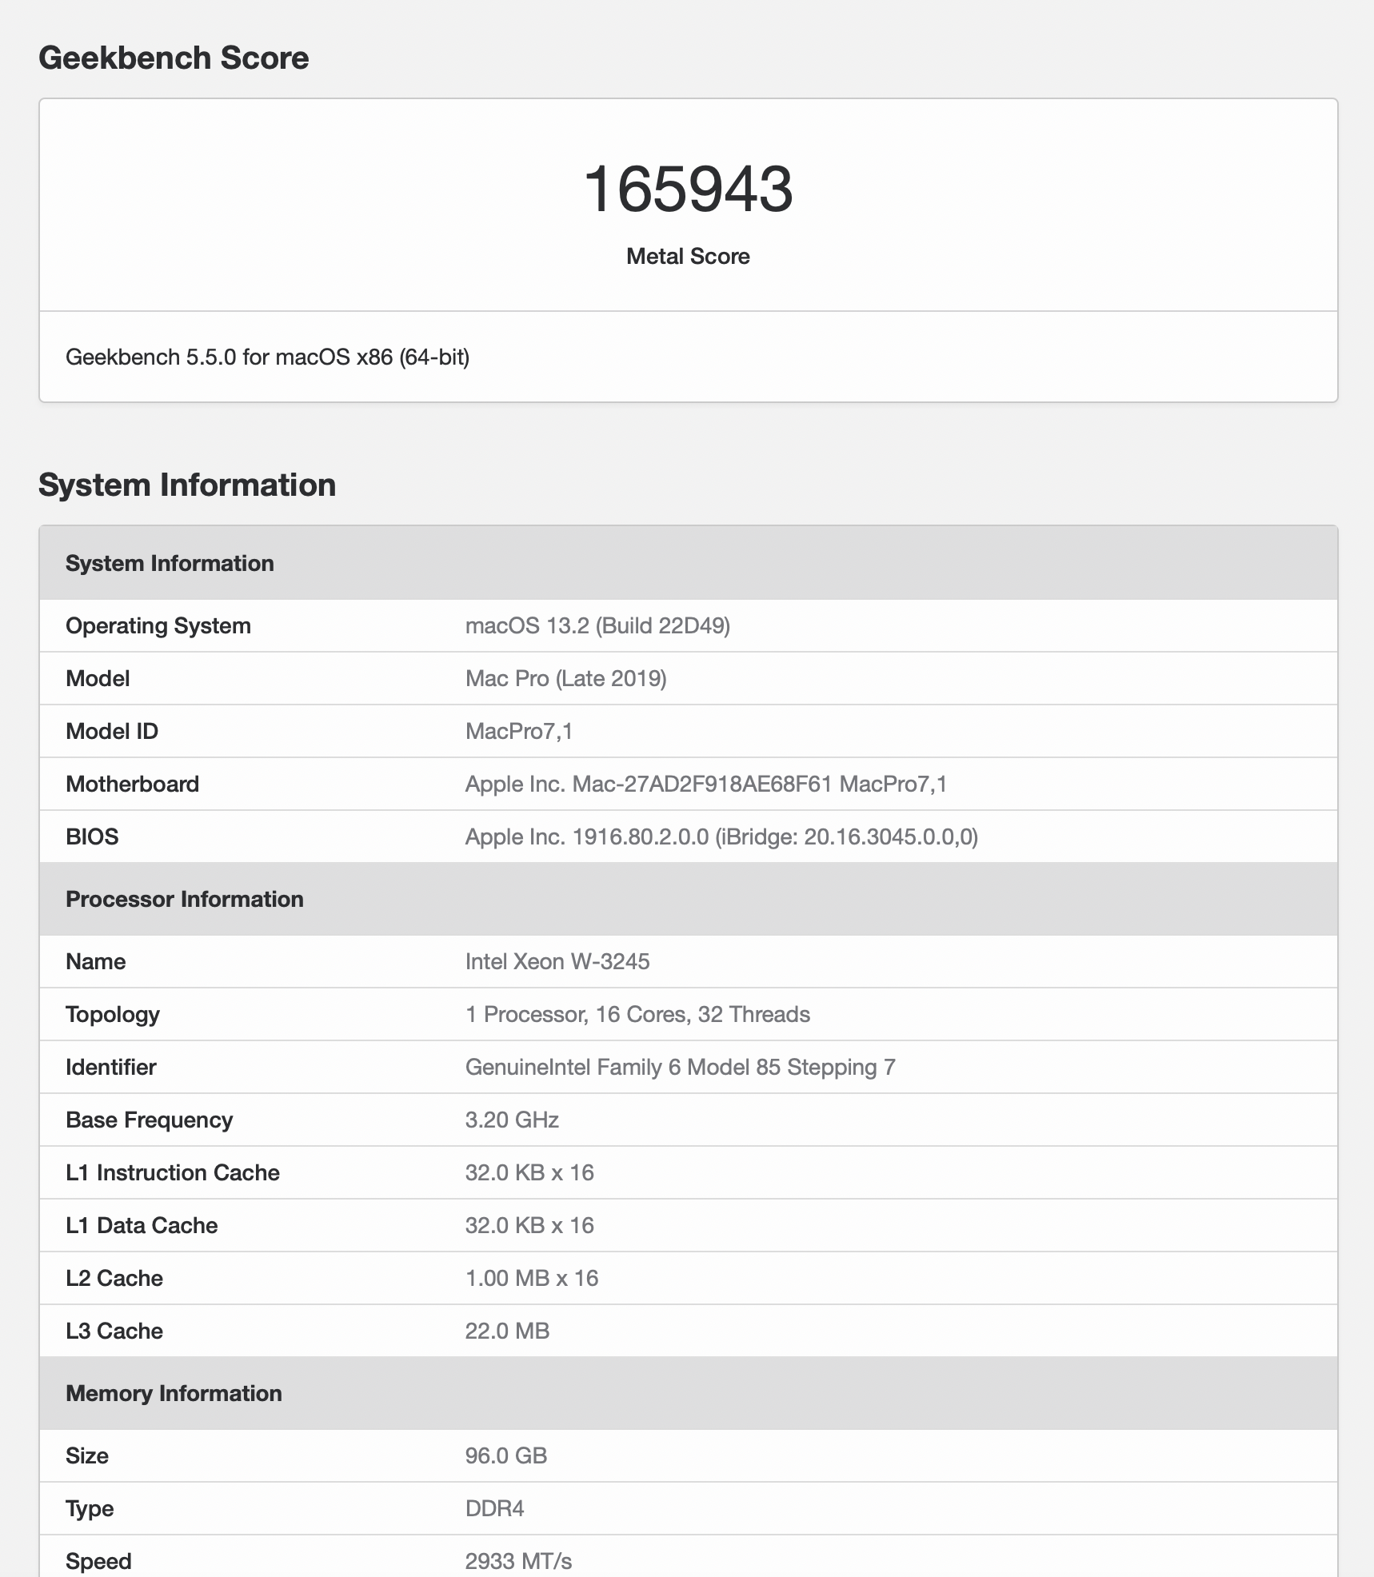Click the MacPro7,1 Model ID value
1374x1577 pixels.
519,731
